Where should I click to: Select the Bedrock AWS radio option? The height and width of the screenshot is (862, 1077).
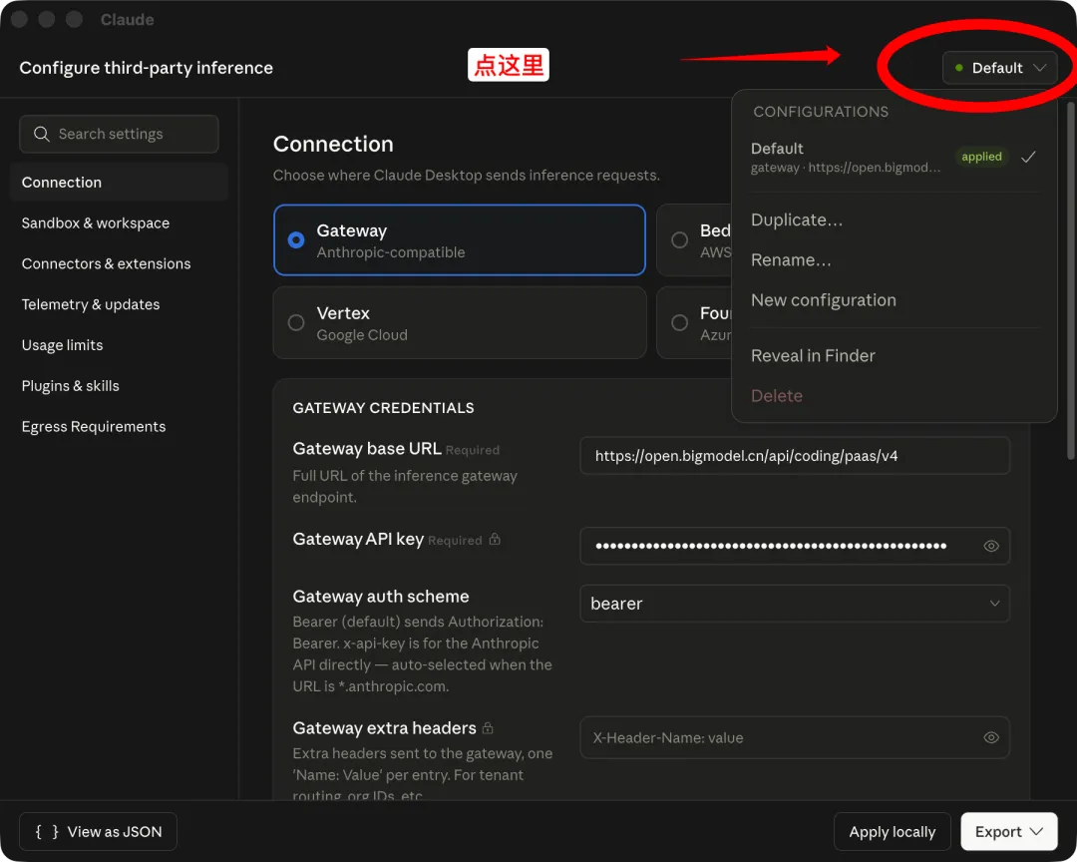[679, 239]
